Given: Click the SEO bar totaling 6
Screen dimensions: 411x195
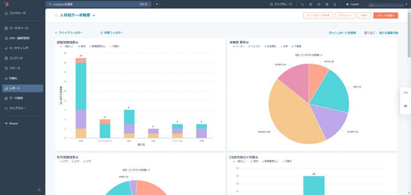Looking at the screenshot, I should tap(129, 124).
